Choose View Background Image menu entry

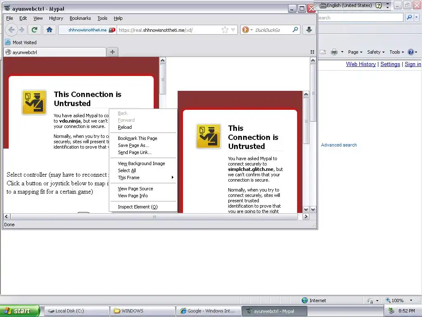(x=143, y=163)
